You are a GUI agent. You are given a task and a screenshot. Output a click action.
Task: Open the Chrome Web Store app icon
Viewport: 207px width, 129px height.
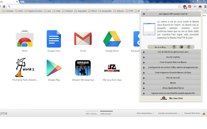[25, 39]
